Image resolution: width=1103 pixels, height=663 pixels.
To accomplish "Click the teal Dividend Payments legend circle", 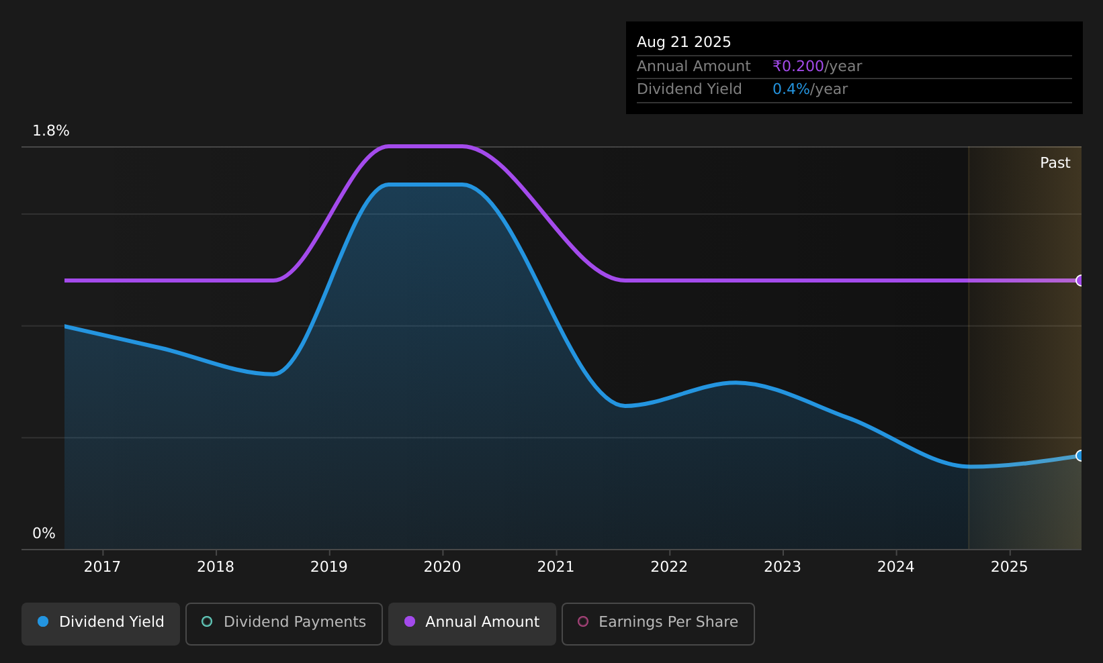I will [x=207, y=621].
